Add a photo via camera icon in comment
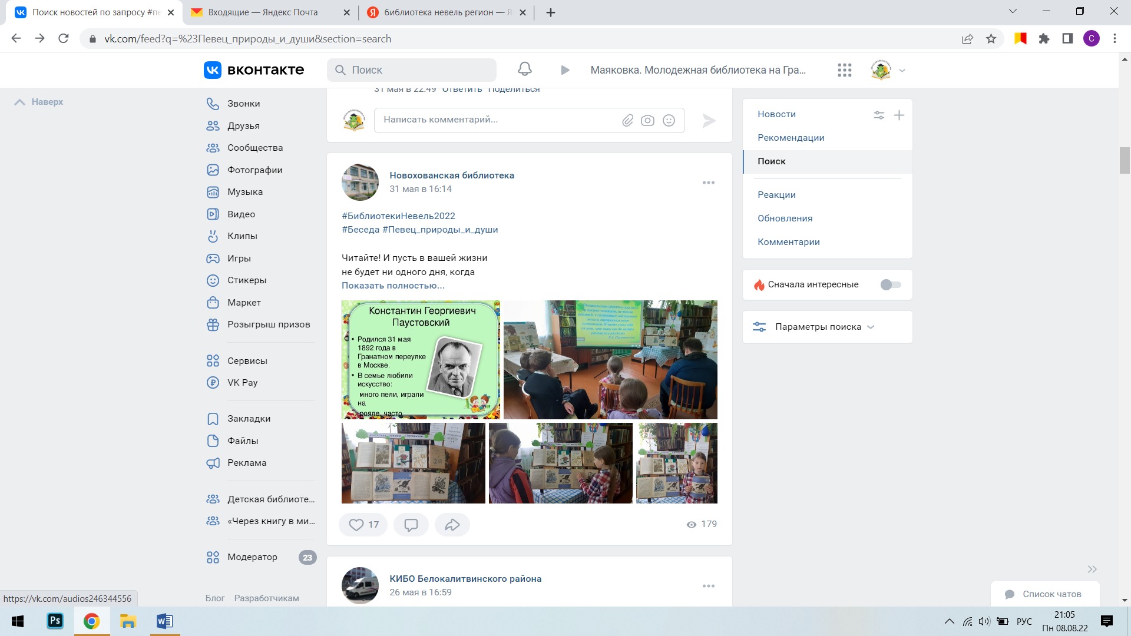 [x=647, y=120]
